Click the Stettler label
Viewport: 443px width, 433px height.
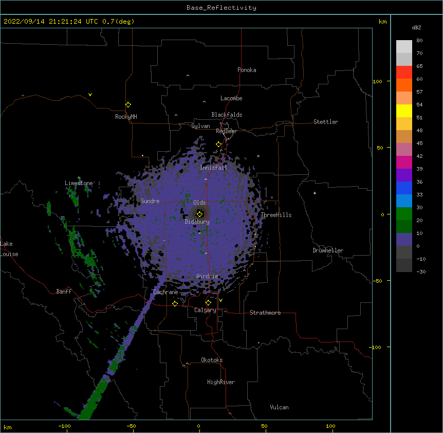tap(326, 122)
